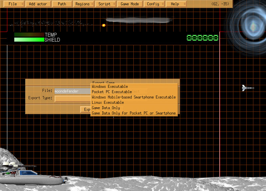Select Linux Executable export type
Screen dimensions: 266x191
[134, 102]
